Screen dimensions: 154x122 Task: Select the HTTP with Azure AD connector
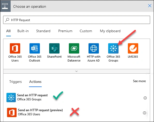pyautogui.click(x=94, y=48)
